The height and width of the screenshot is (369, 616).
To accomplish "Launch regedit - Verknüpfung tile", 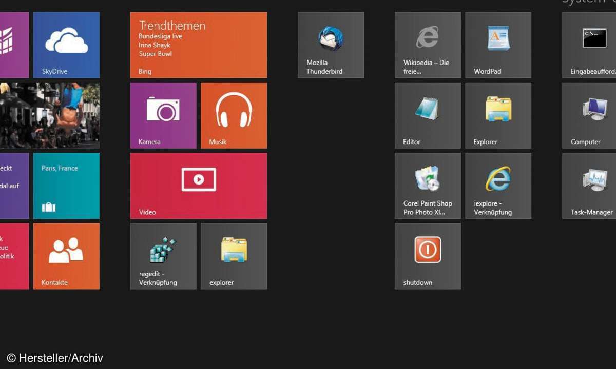I will pos(163,256).
